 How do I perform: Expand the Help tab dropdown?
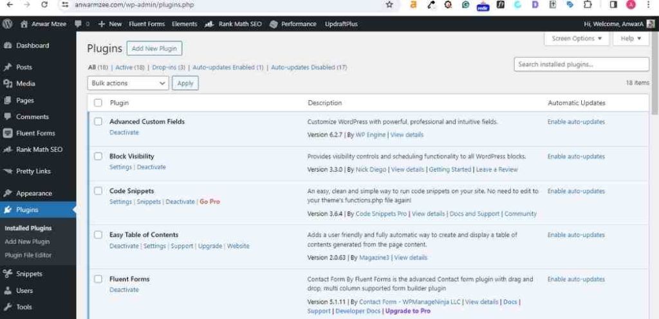631,39
